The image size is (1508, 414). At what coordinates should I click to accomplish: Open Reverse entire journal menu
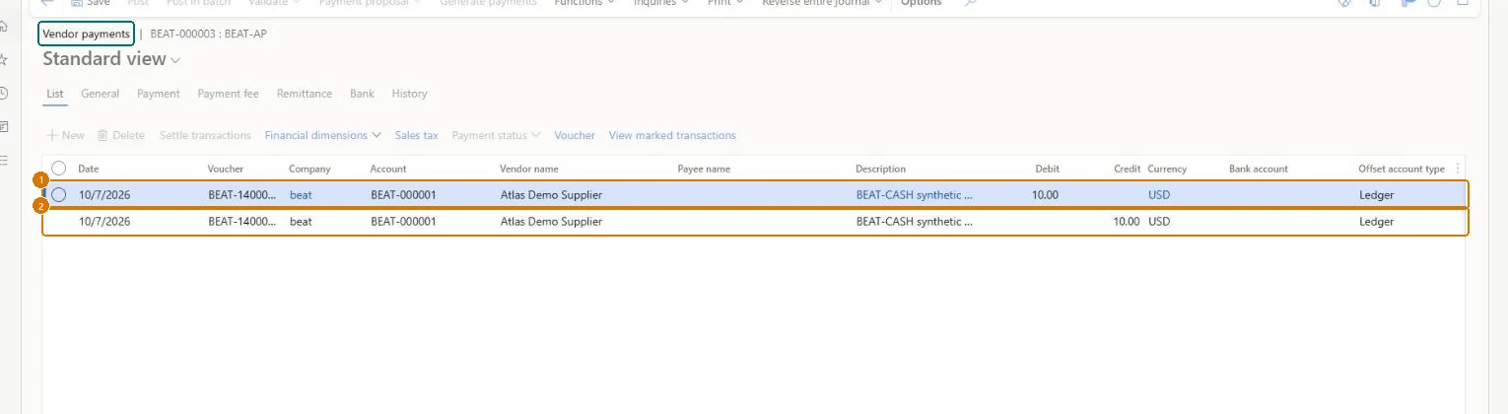(823, 3)
